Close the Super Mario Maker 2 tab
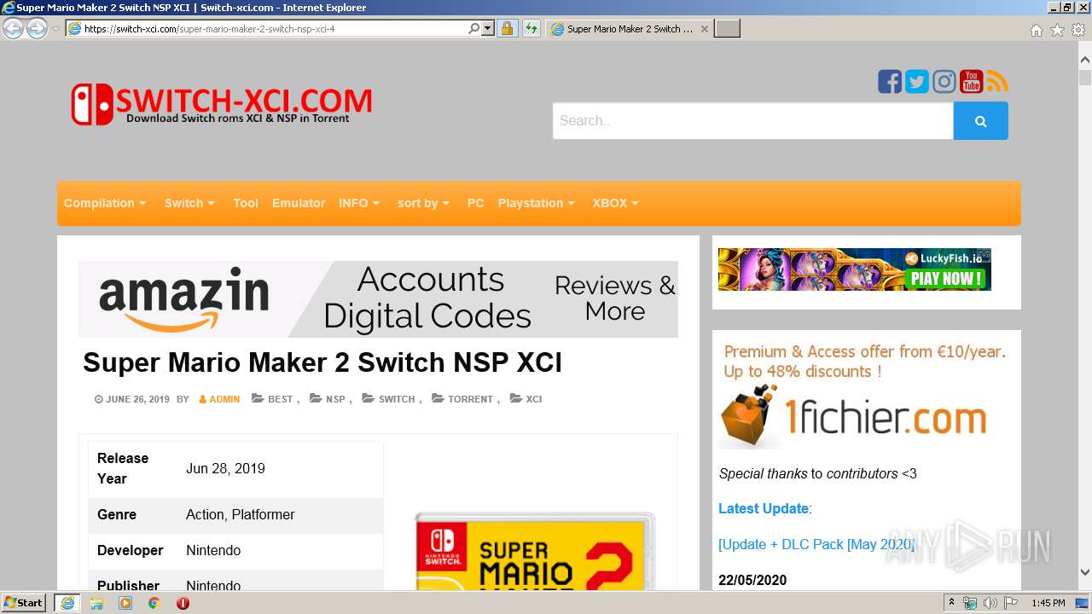This screenshot has width=1092, height=614. click(704, 28)
